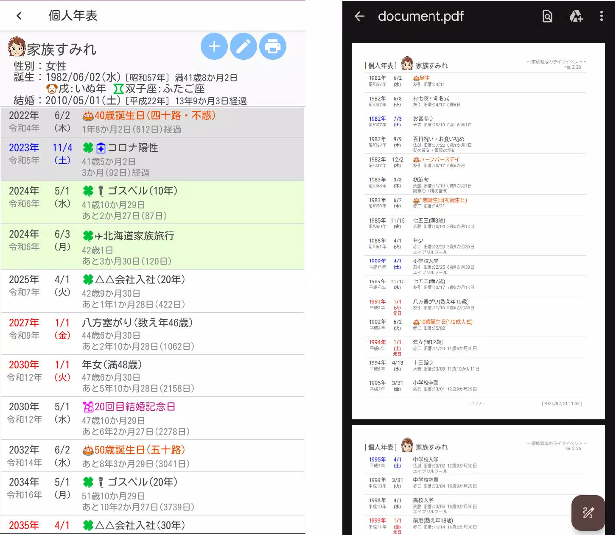This screenshot has height=535, width=616.
Task: Tap the blue pencil edit button
Action: (x=244, y=46)
